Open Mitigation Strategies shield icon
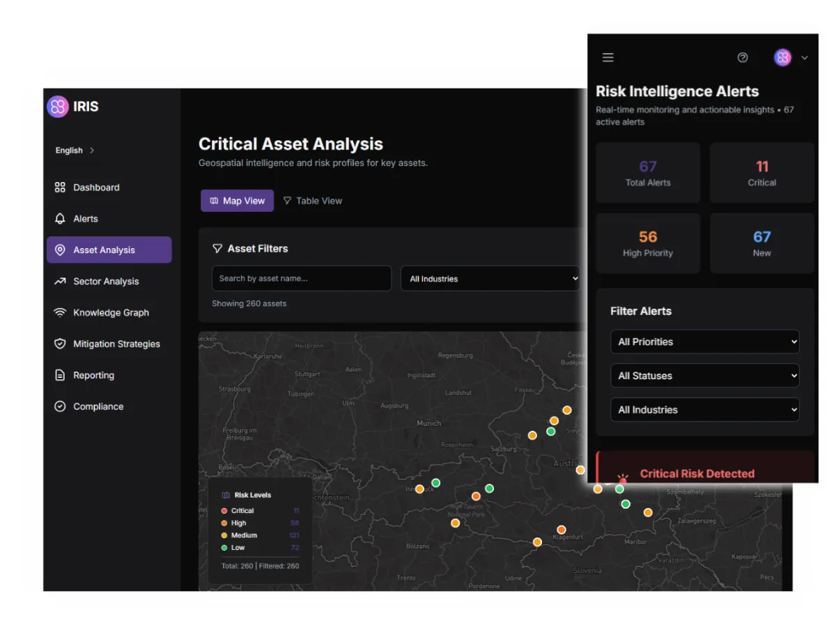Screen dimensions: 836x635 tap(60, 344)
